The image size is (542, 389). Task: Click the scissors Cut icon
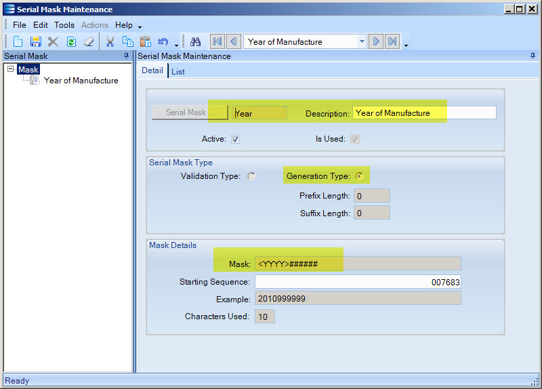point(110,42)
